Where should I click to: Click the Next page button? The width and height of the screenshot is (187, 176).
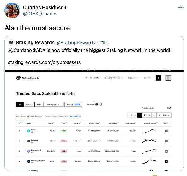[166, 115]
